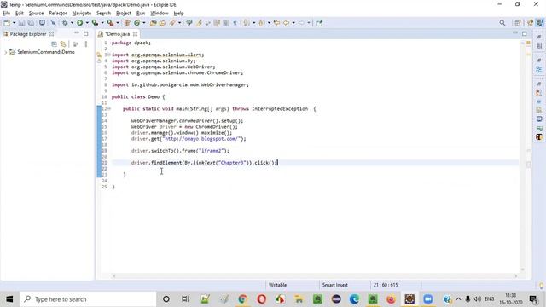The width and height of the screenshot is (546, 307).
Task: Open Chrome from the taskbar
Action: 242,299
